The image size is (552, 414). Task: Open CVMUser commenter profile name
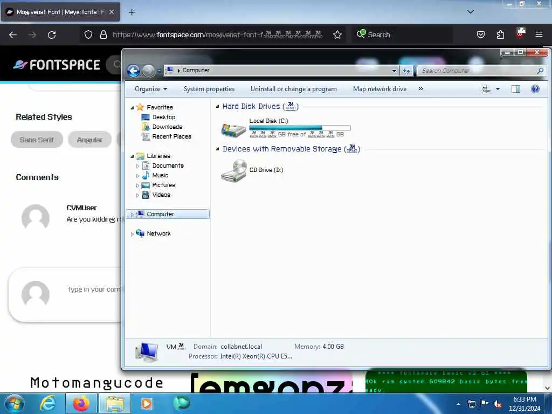(81, 208)
